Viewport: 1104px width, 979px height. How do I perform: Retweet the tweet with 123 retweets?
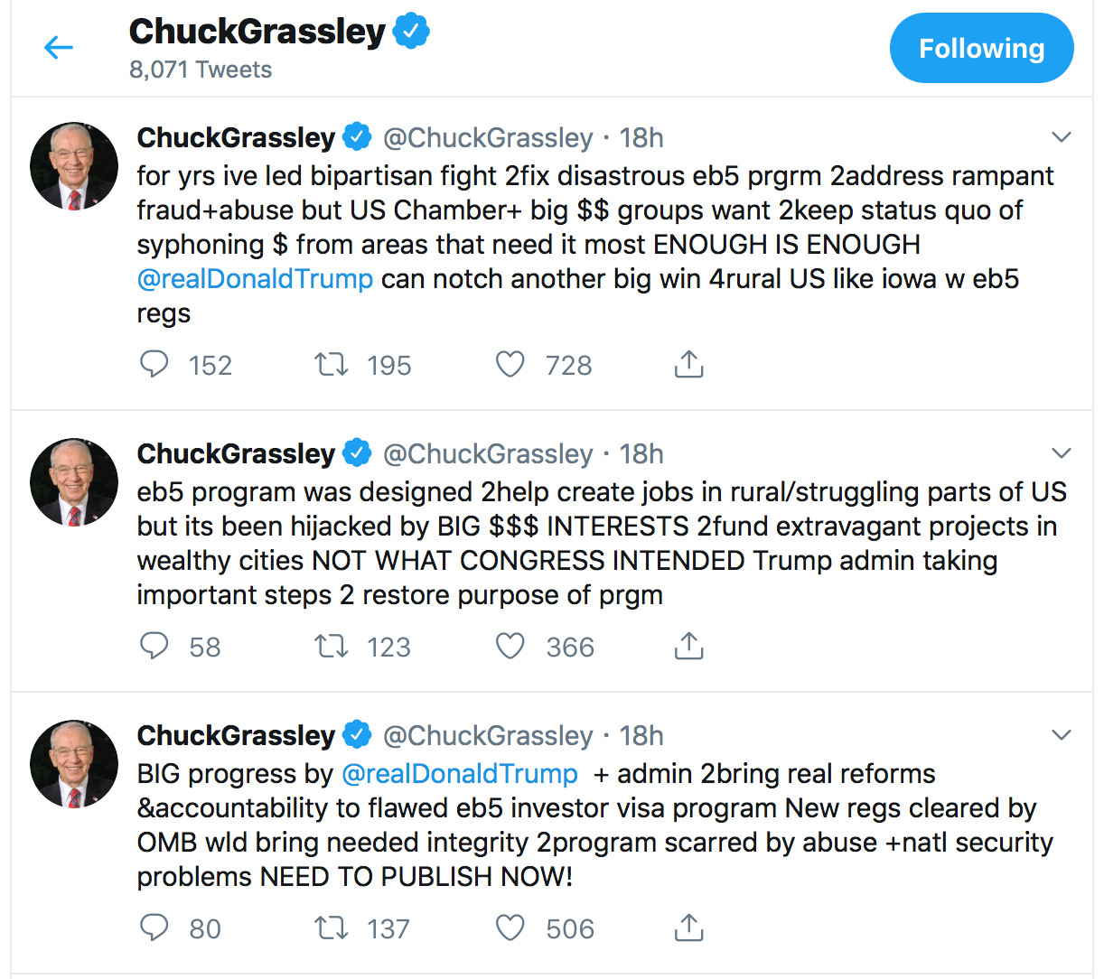click(331, 646)
